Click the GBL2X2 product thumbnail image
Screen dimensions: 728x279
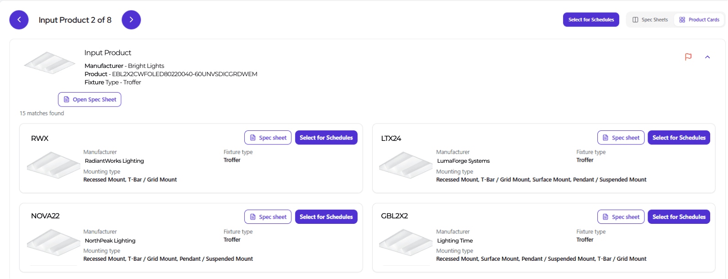406,243
